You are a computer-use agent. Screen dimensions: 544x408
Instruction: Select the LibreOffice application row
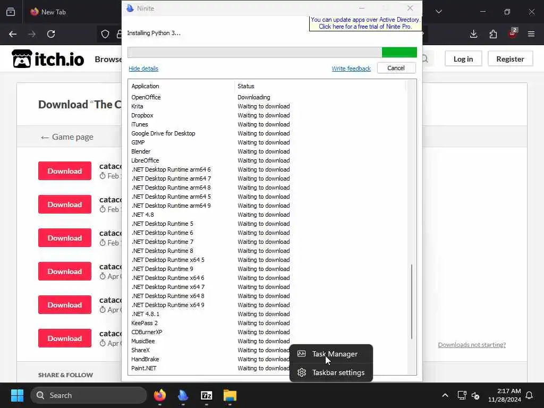(267, 160)
